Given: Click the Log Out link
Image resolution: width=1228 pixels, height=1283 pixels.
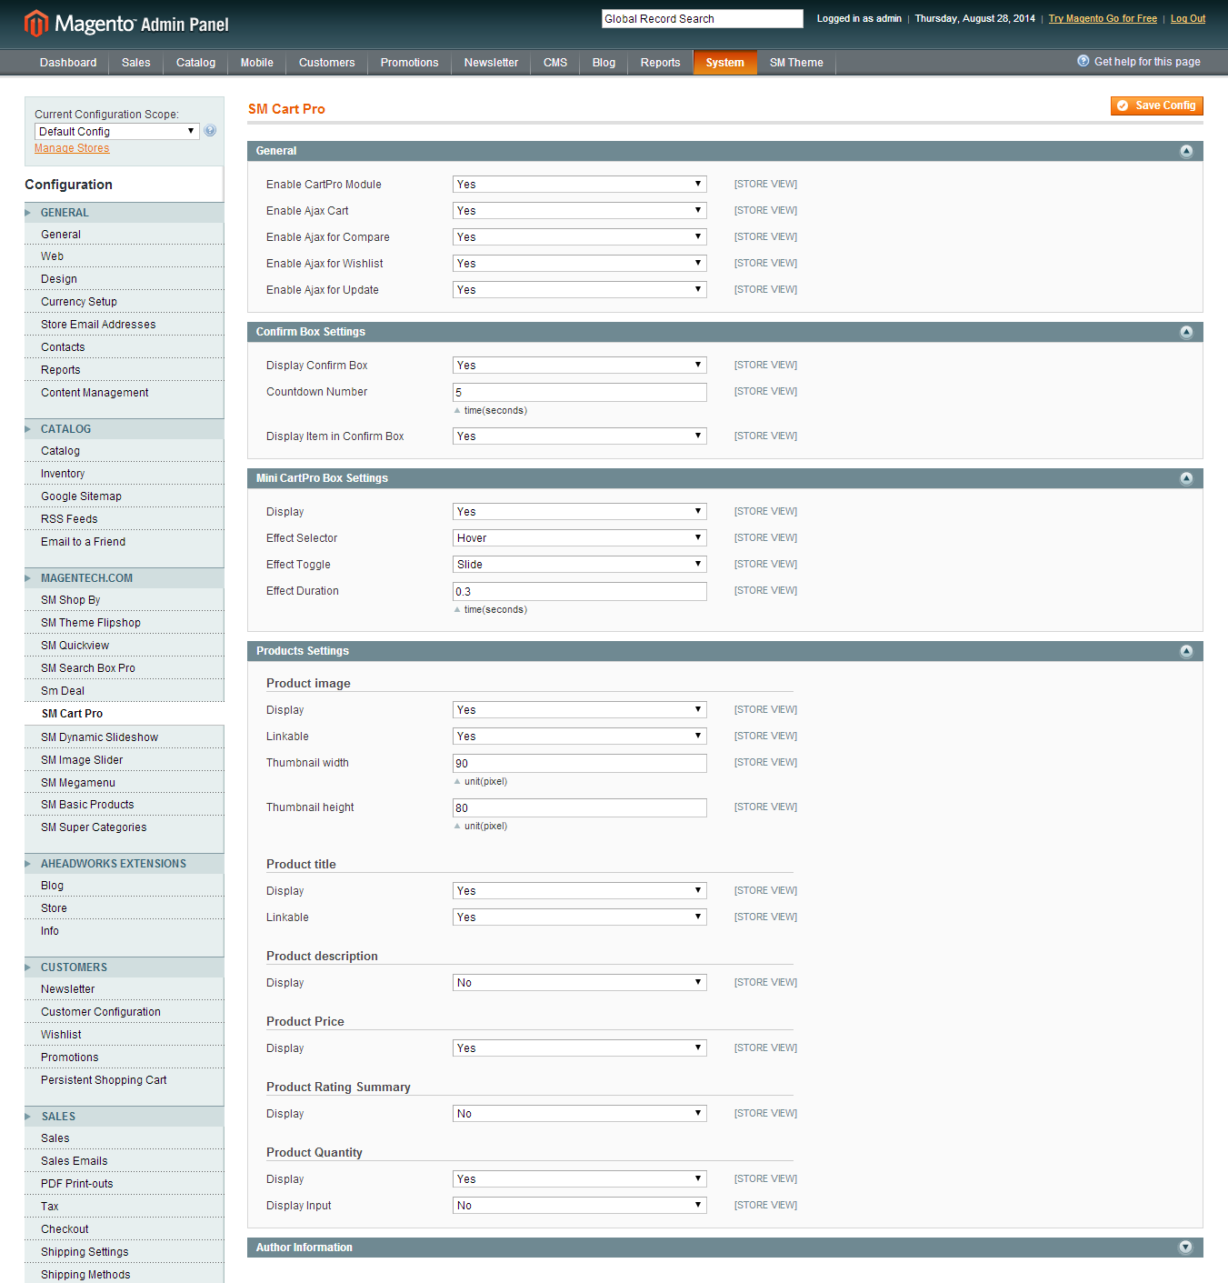Looking at the screenshot, I should click(x=1188, y=18).
